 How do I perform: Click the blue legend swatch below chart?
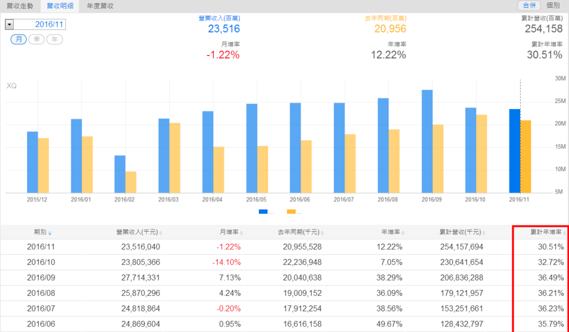coord(263,212)
